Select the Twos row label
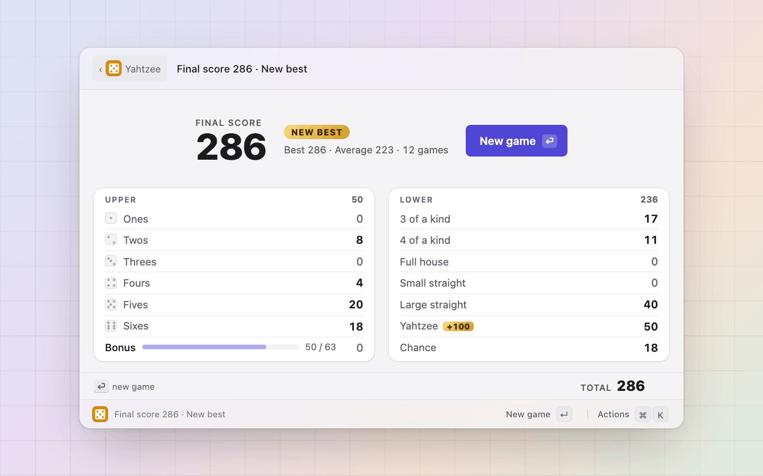Image resolution: width=763 pixels, height=476 pixels. click(x=136, y=240)
